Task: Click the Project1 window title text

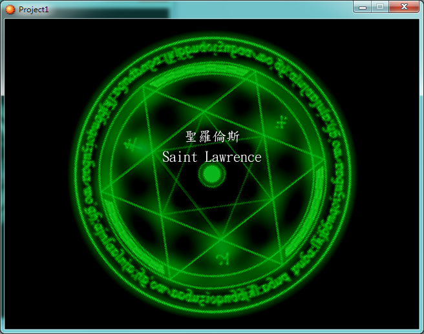Action: (x=34, y=10)
